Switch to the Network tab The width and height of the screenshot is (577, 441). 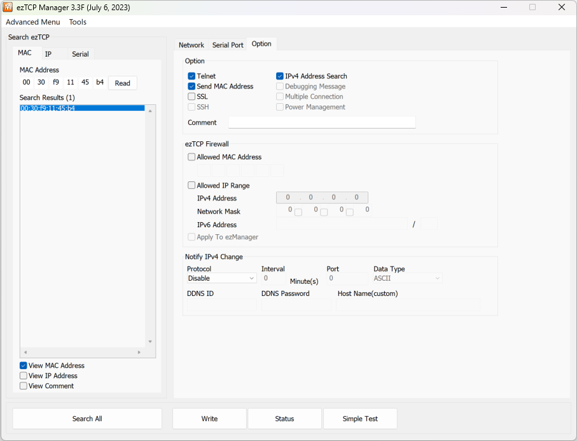click(x=191, y=45)
